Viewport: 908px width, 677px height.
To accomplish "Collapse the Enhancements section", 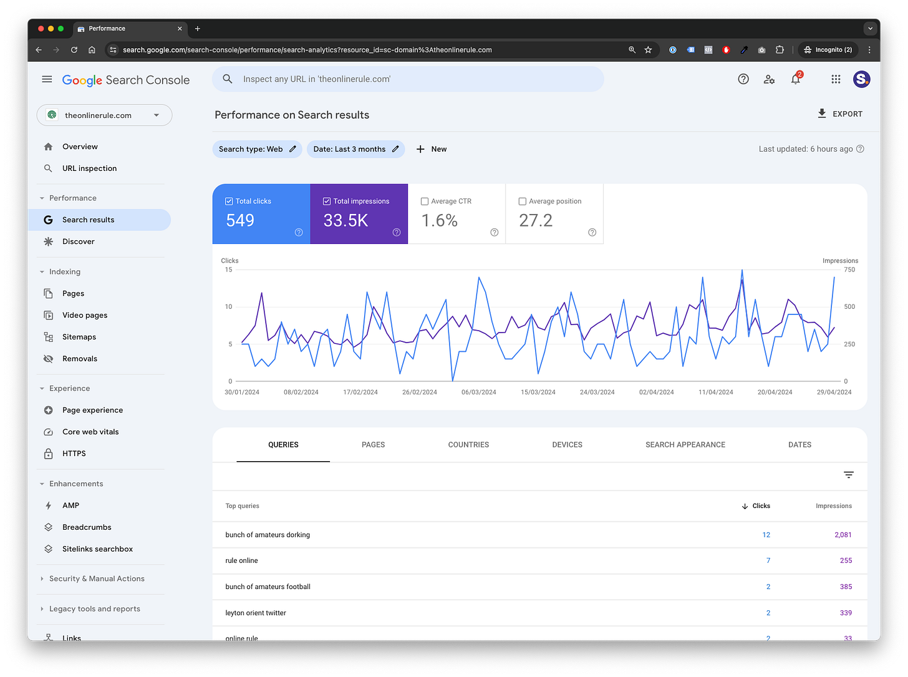I will (72, 484).
